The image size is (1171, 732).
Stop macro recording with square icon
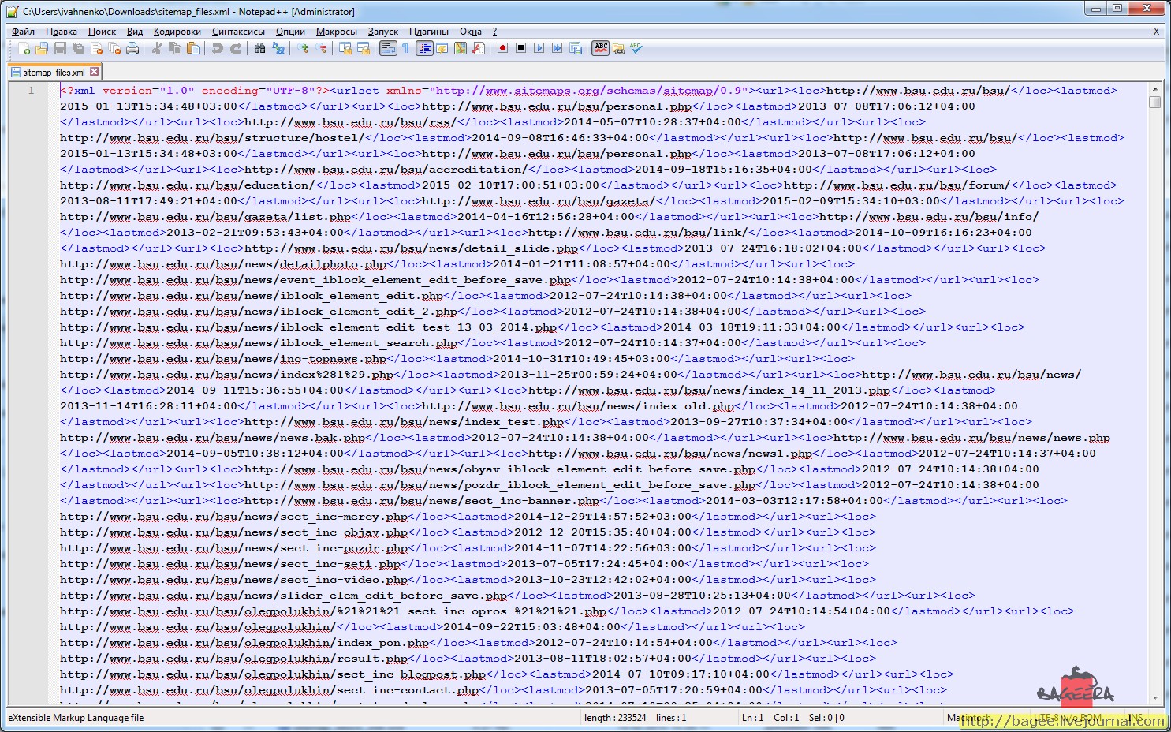point(520,48)
